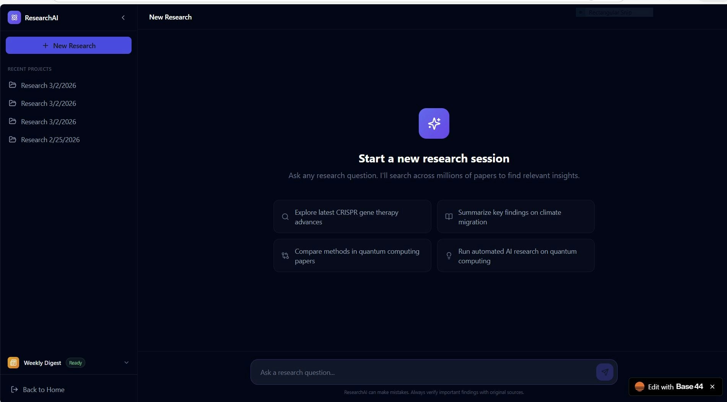Click the Weekly Digest label

(42, 363)
